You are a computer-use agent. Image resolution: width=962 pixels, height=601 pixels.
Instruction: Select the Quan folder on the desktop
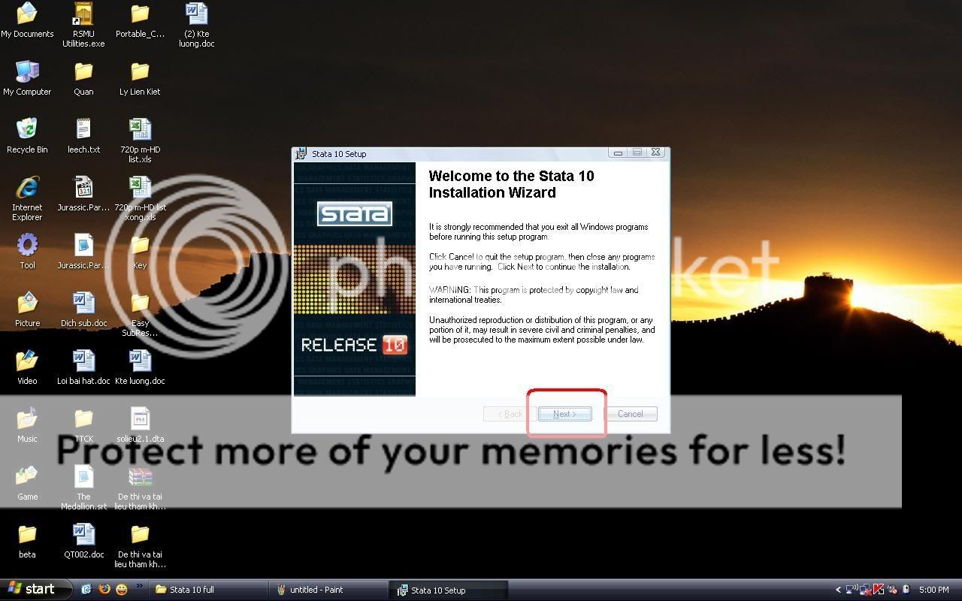tap(83, 78)
